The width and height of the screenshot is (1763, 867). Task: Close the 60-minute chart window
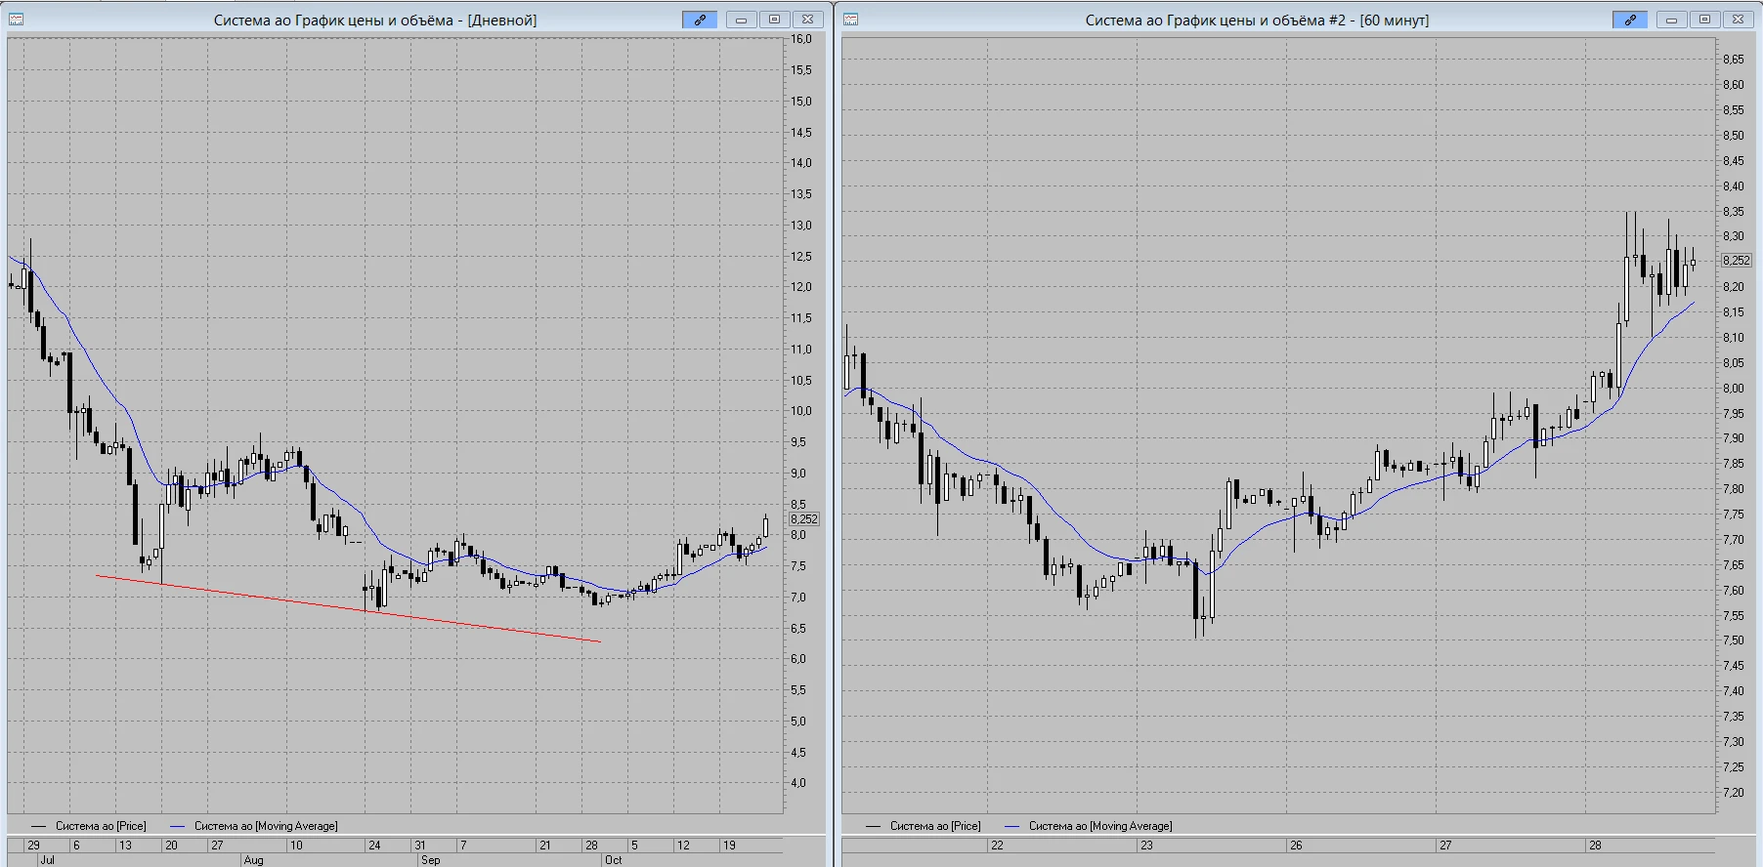1739,20
